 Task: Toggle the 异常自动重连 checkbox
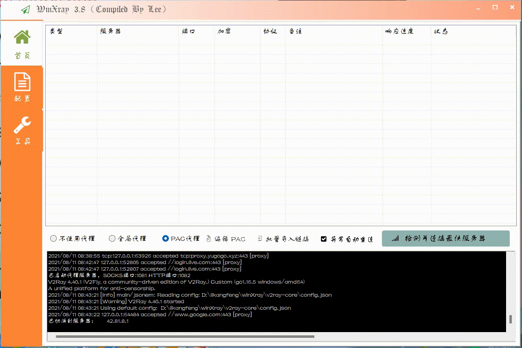(x=347, y=239)
